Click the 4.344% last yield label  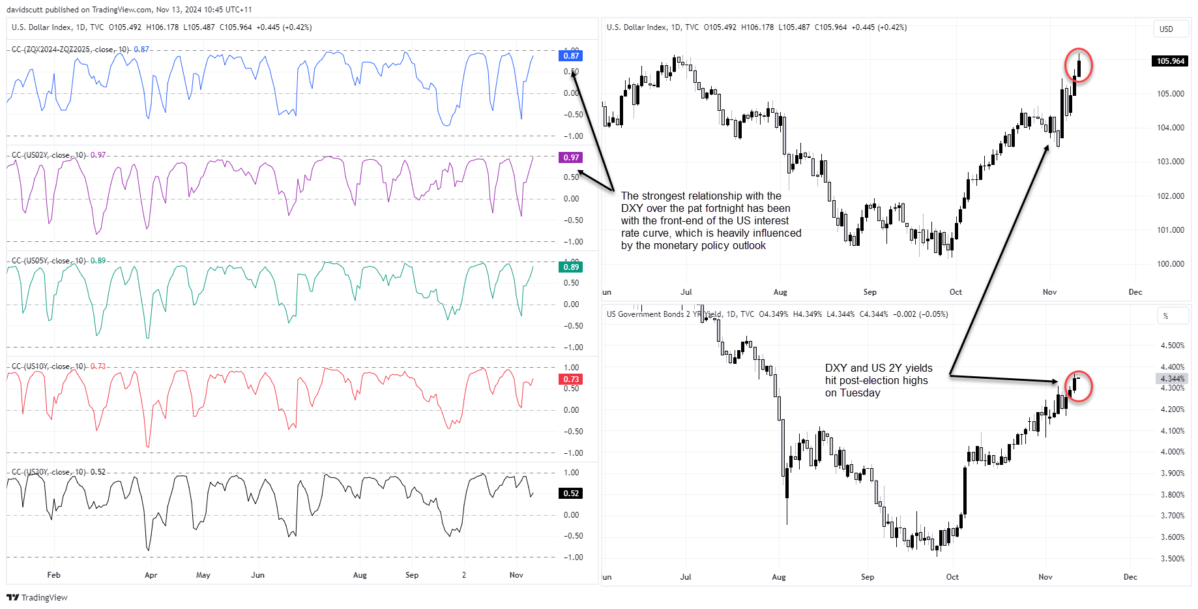pos(1172,378)
